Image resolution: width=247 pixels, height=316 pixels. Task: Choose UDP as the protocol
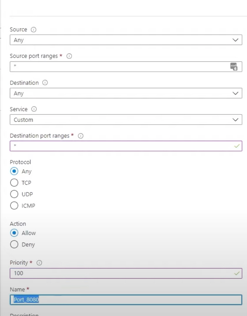14,194
